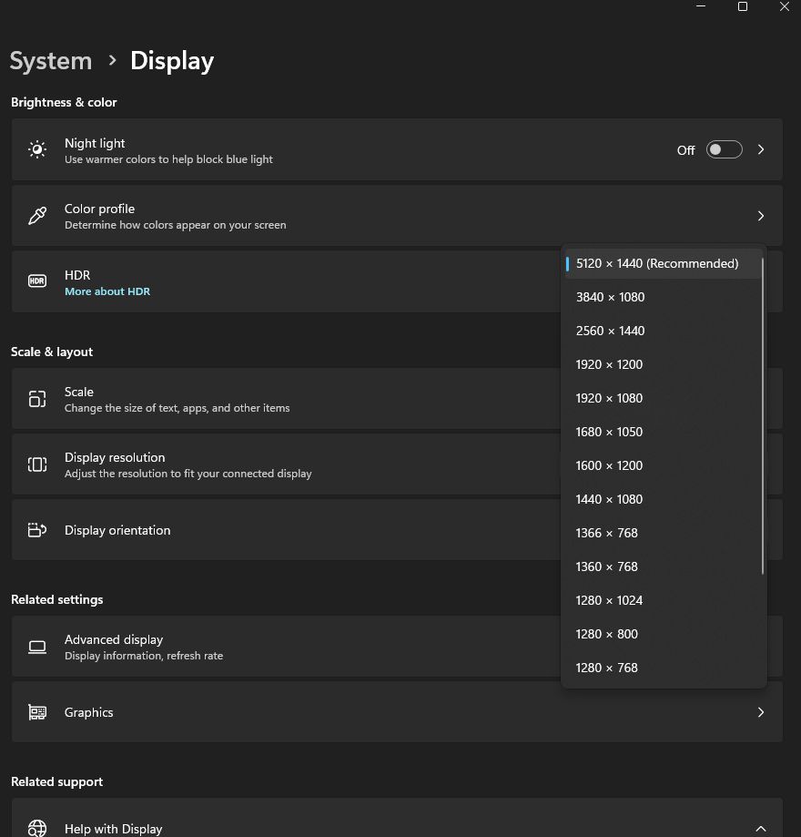
Task: Open Color profile chevron arrow
Action: tap(761, 216)
